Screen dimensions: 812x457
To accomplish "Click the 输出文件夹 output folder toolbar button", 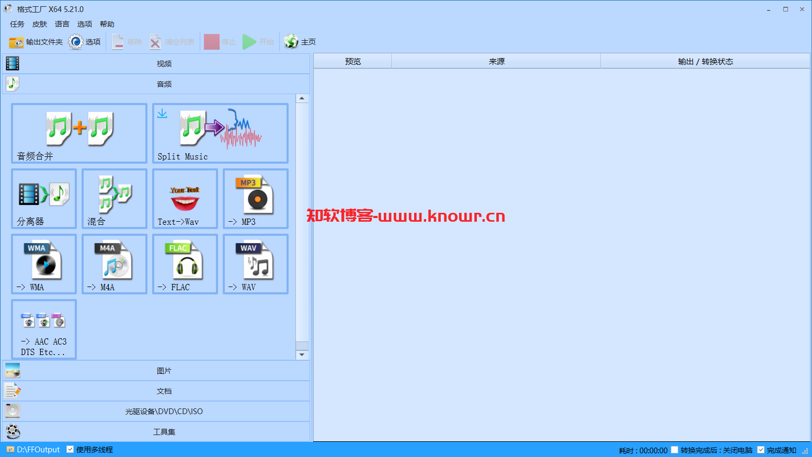I will (x=36, y=42).
